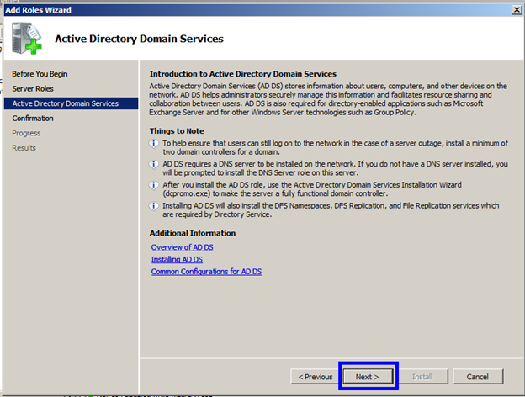Click the server with green plus icon

pos(27,38)
